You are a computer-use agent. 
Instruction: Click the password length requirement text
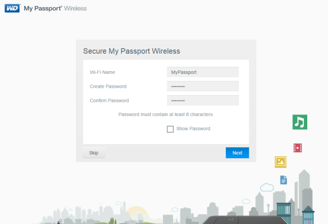tap(166, 114)
